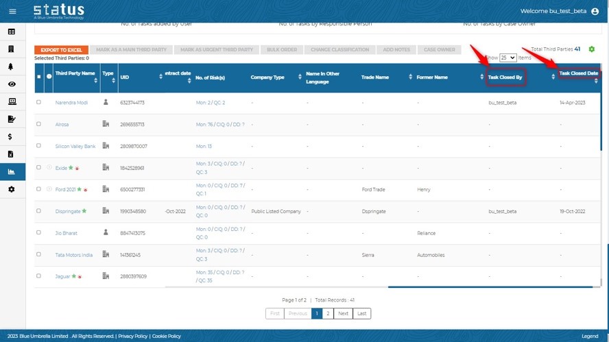609x342 pixels.
Task: Open dollar sign icon in sidebar
Action: click(10, 136)
